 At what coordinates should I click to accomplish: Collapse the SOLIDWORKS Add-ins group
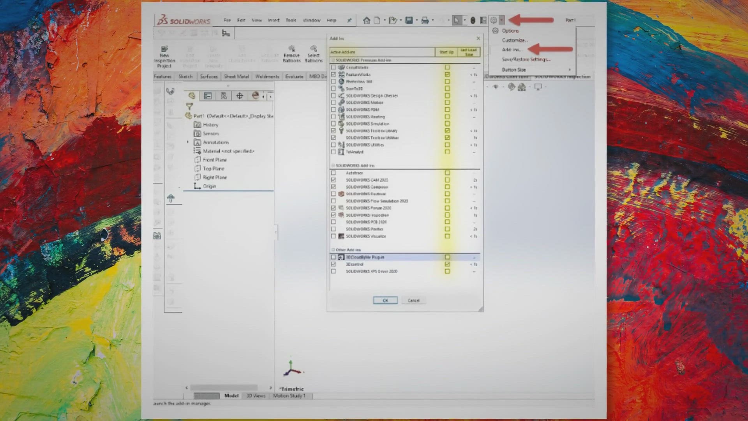coord(333,166)
